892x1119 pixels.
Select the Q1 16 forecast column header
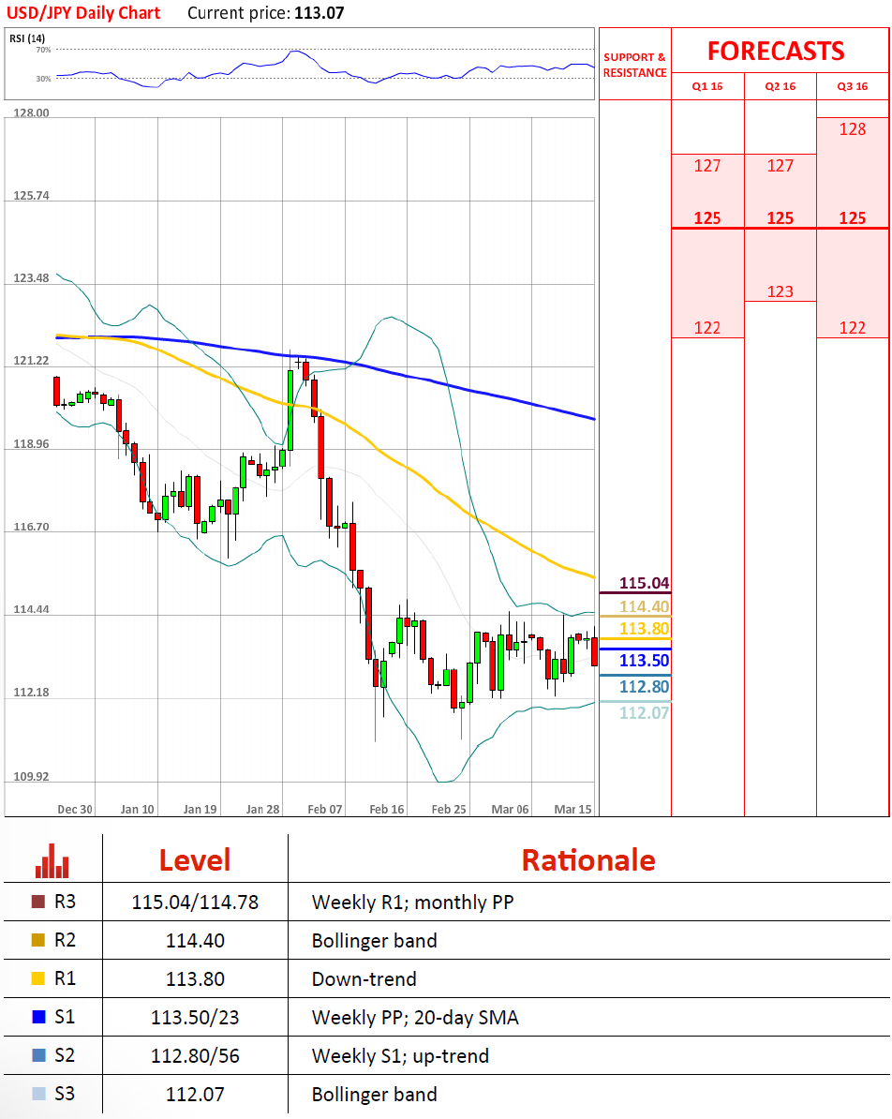707,86
